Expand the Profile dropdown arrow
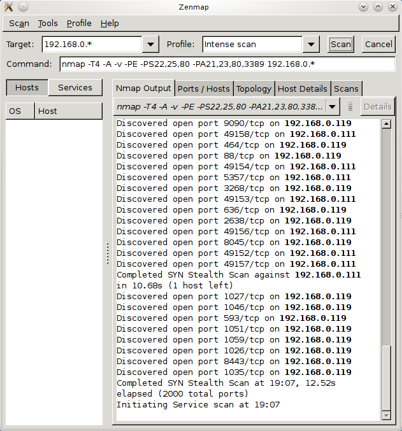The image size is (402, 431). [311, 45]
